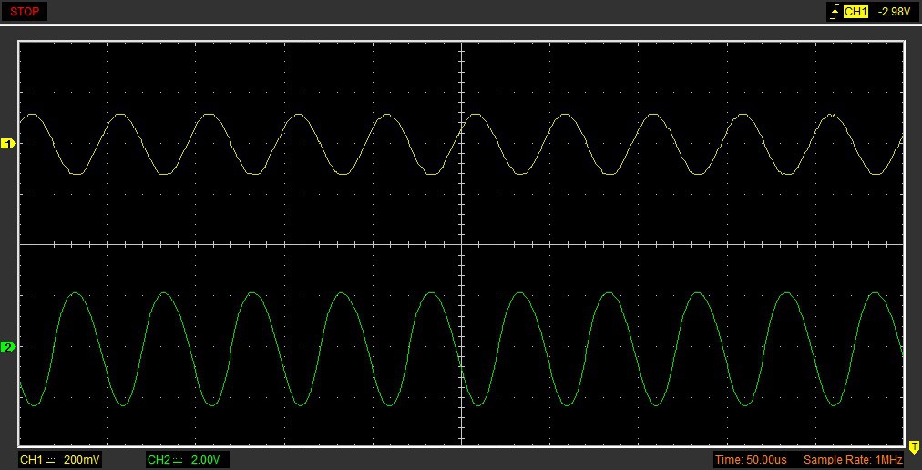922x470 pixels.
Task: Select the yellow CH1 trigger source label
Action: coord(855,12)
